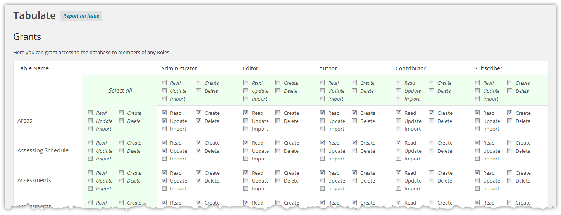The height and width of the screenshot is (215, 561).
Task: Check Subscriber select-all Delete checkbox
Action: point(510,91)
